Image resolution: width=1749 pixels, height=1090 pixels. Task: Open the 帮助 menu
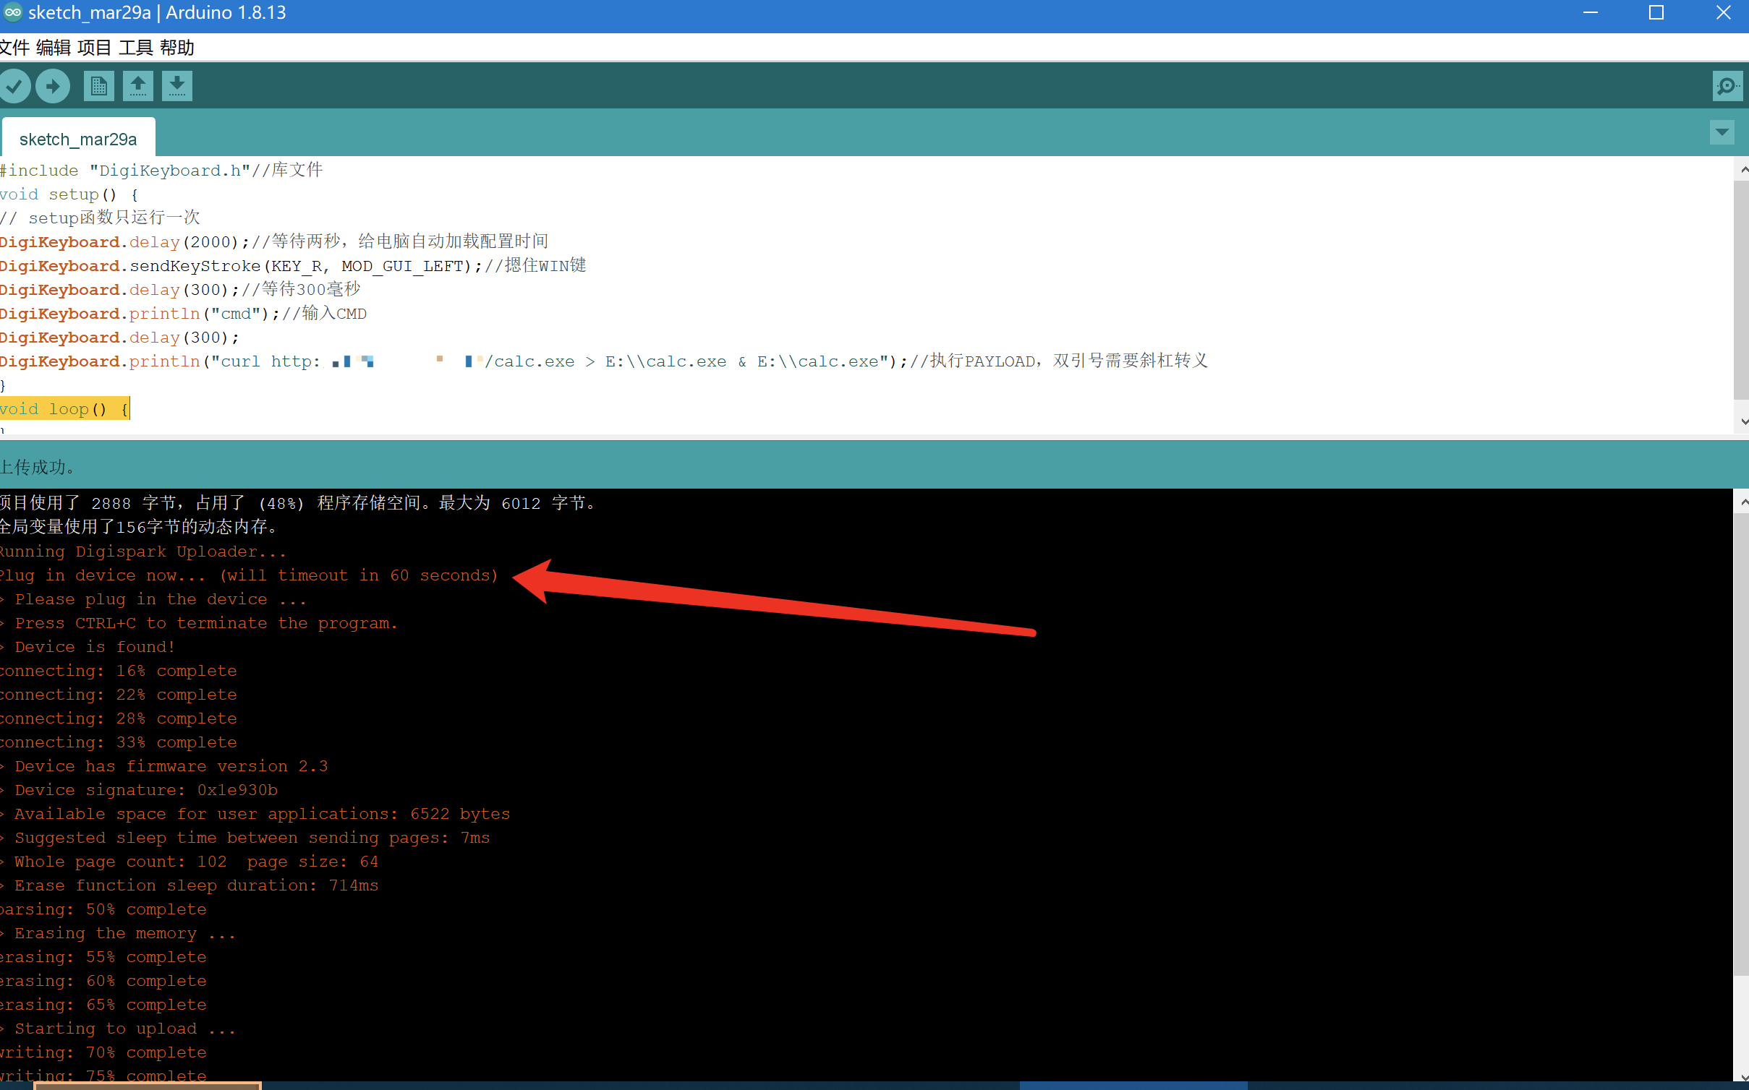[x=177, y=48]
